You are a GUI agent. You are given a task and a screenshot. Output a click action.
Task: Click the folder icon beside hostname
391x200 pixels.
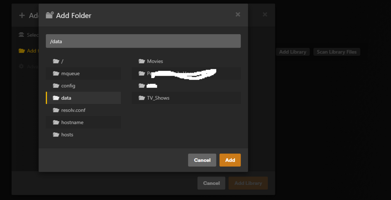click(x=56, y=122)
